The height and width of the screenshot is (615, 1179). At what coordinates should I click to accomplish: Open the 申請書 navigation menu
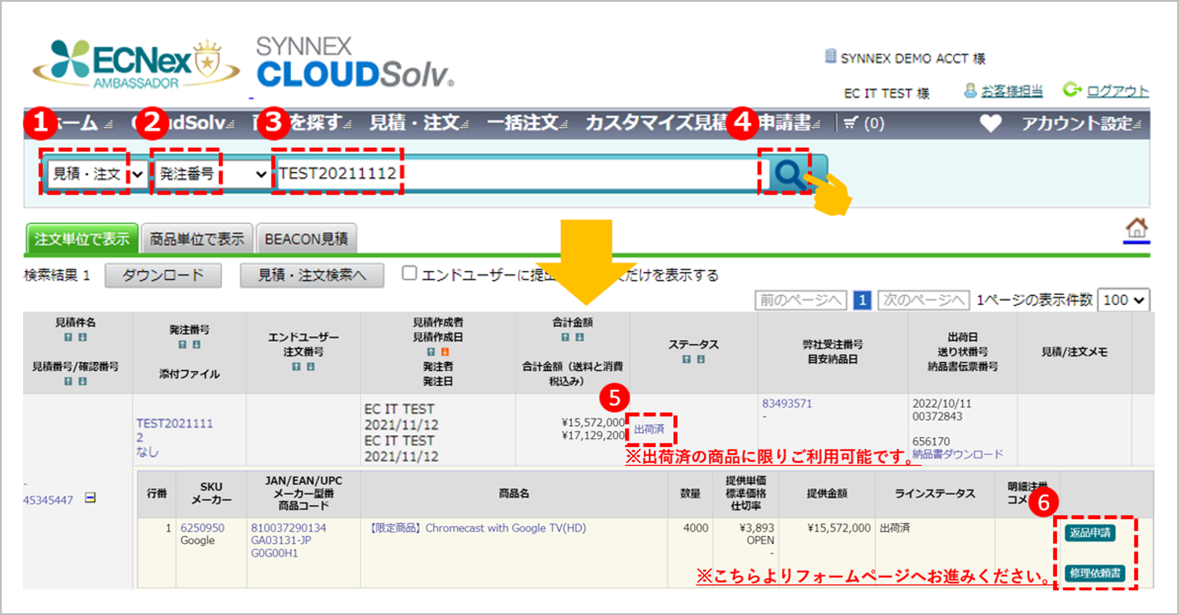(x=789, y=123)
